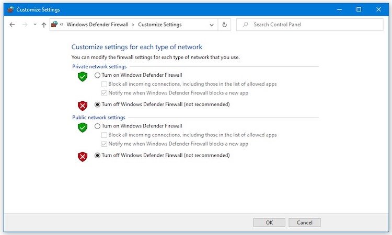Open Windows Defender Firewall breadcrumb
This screenshot has width=392, height=235.
(97, 25)
